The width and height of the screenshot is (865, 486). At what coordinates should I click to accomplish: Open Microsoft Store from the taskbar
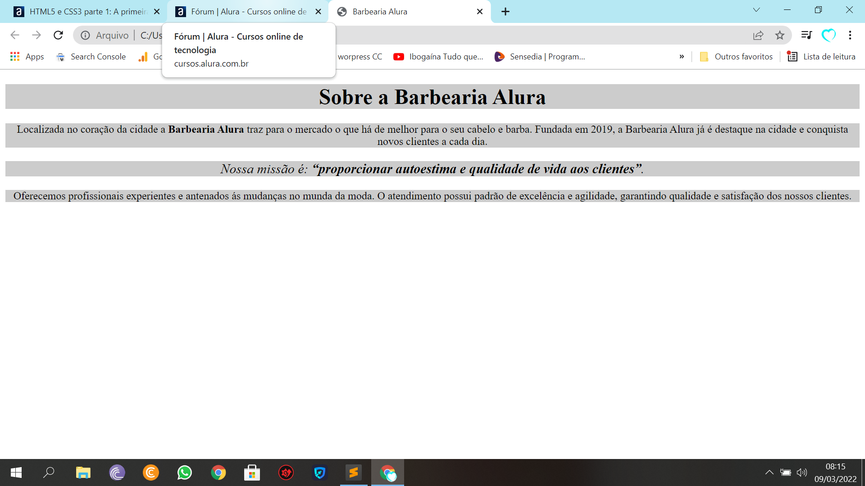point(252,472)
